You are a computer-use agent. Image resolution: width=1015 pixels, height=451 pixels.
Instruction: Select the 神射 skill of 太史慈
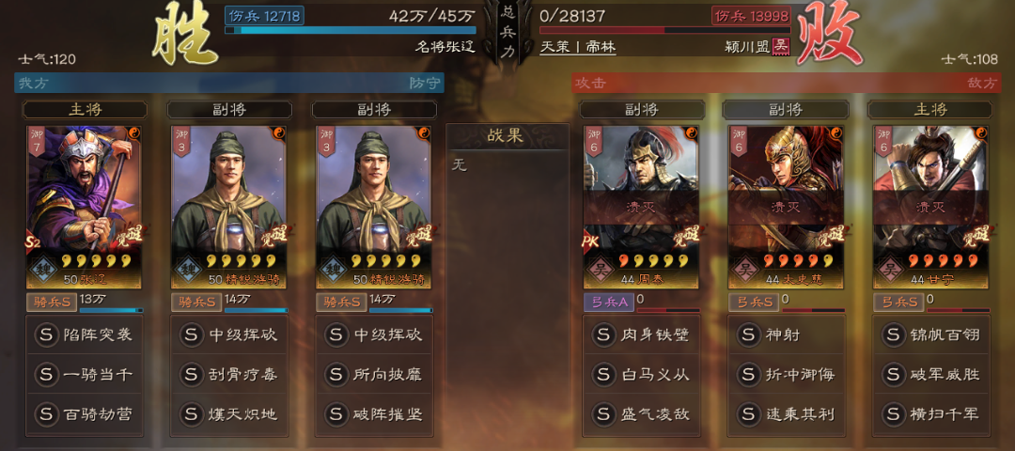(786, 335)
